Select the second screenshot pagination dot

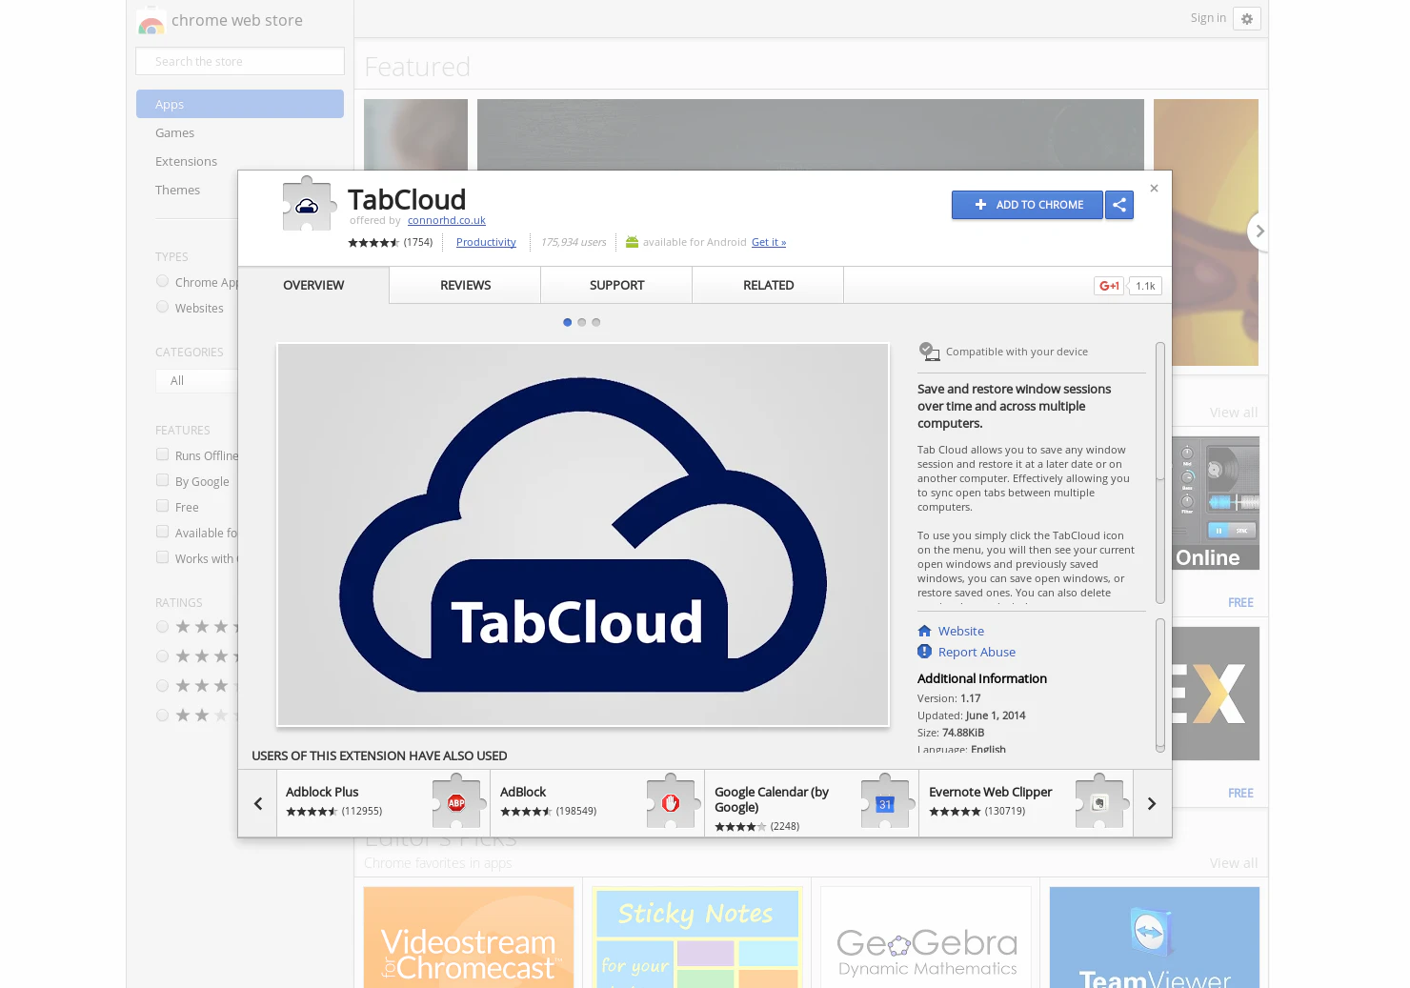pos(582,322)
